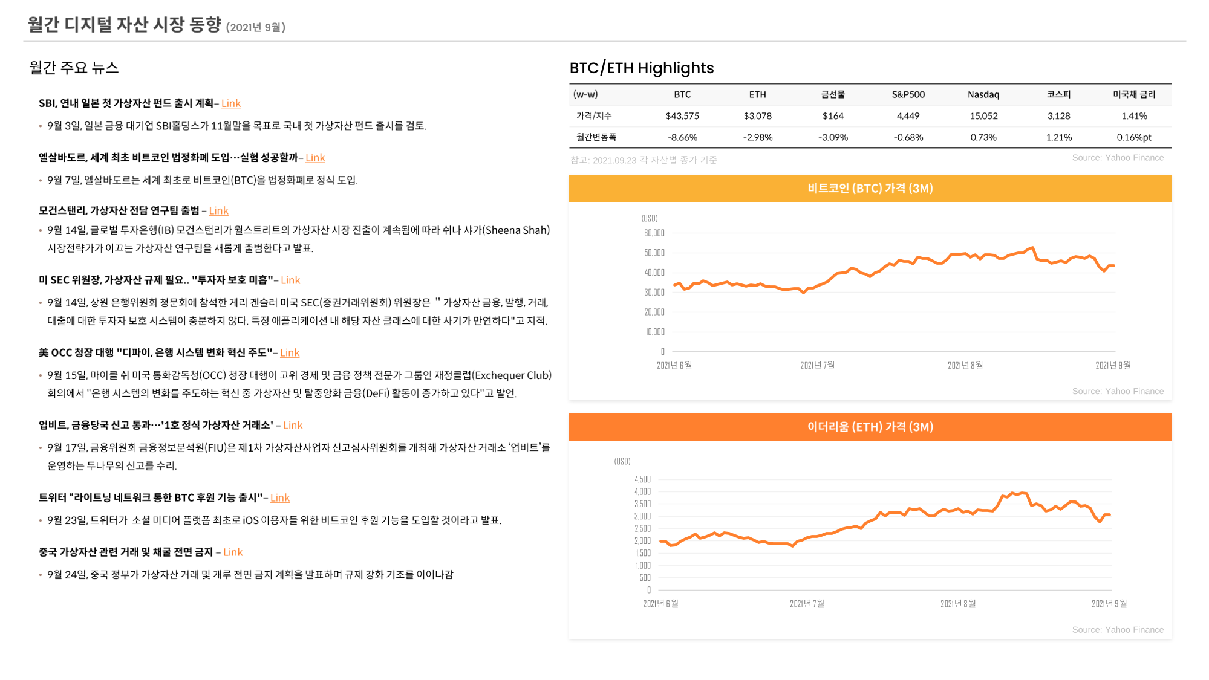Click the orange Bitcoin (BTC) chart header
The height and width of the screenshot is (680, 1209).
click(x=870, y=189)
